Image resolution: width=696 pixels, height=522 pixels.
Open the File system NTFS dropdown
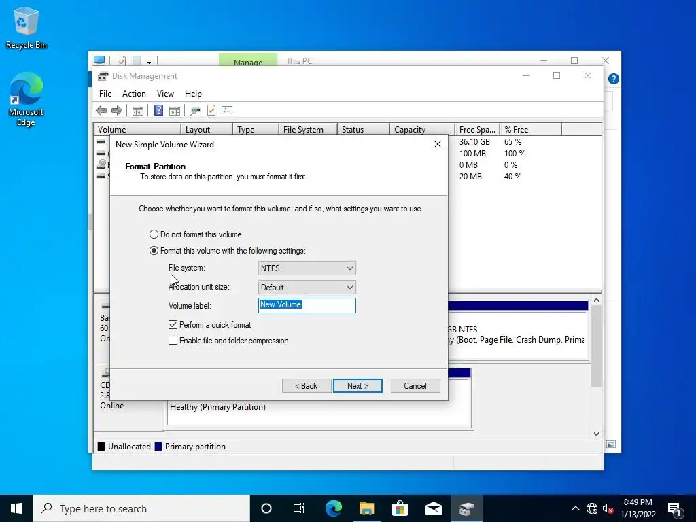coord(307,268)
